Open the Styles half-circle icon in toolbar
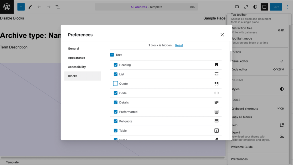 (255, 7)
